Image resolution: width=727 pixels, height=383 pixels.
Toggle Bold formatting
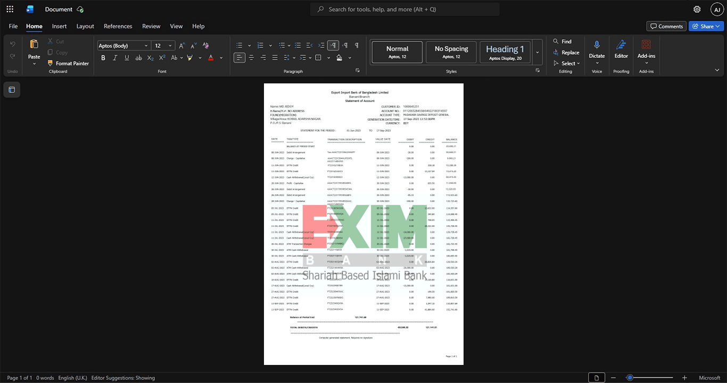pyautogui.click(x=103, y=57)
